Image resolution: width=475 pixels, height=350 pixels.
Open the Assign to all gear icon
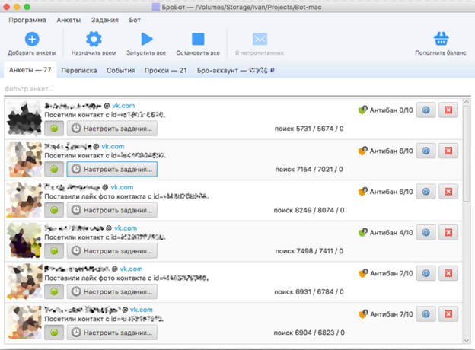click(94, 39)
